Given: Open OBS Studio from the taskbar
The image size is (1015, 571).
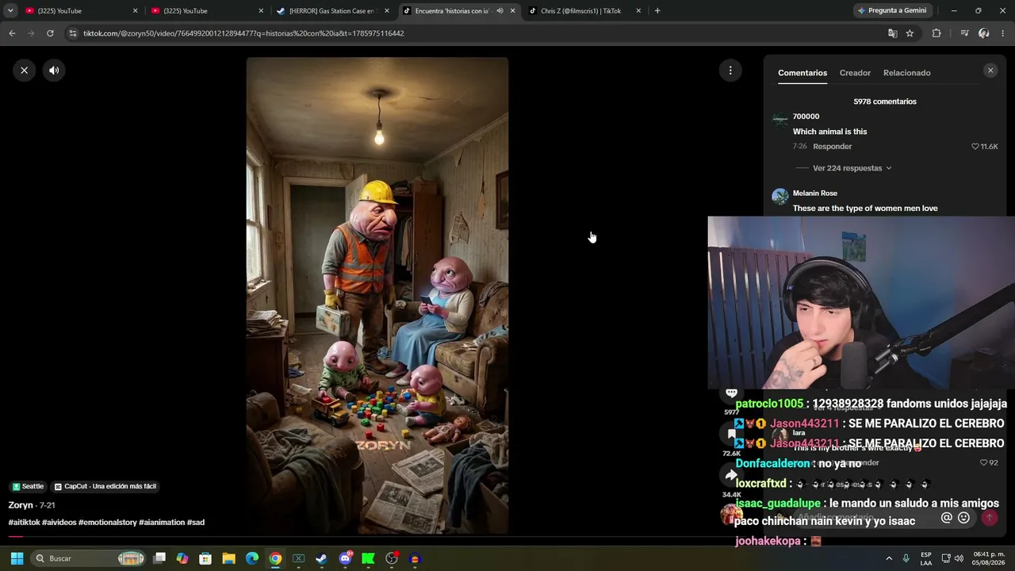Looking at the screenshot, I should pyautogui.click(x=392, y=558).
